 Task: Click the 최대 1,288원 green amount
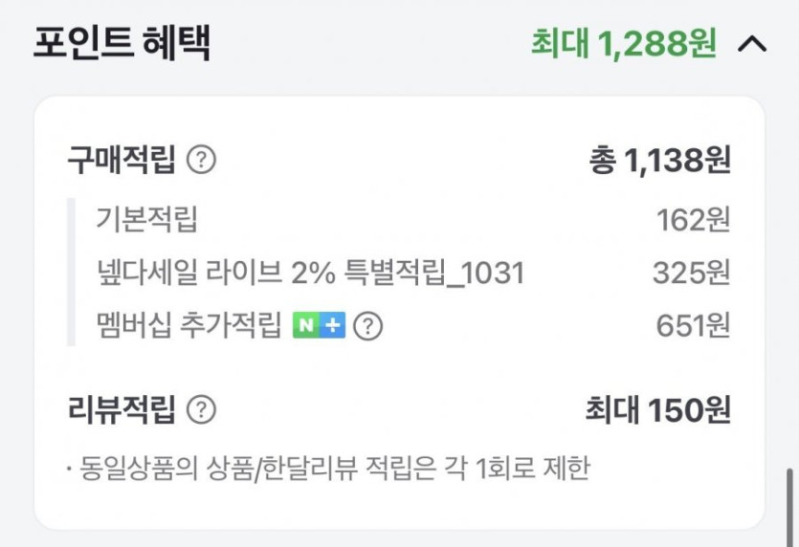(623, 44)
